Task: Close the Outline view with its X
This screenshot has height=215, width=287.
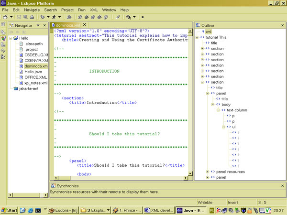Action: tap(282, 25)
